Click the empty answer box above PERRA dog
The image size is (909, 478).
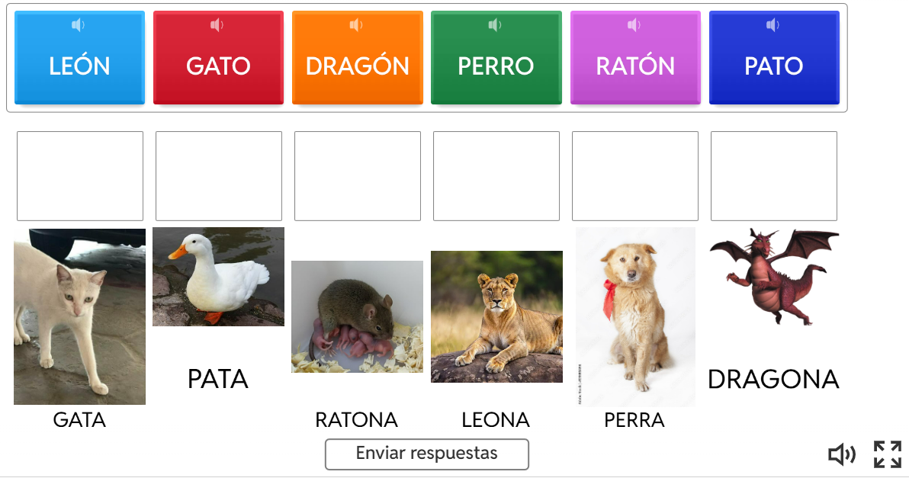click(x=635, y=176)
